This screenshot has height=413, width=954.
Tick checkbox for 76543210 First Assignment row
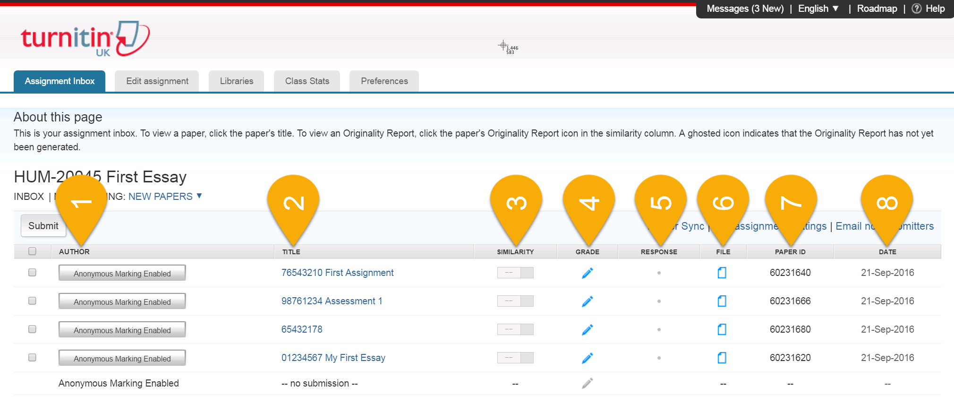[32, 272]
